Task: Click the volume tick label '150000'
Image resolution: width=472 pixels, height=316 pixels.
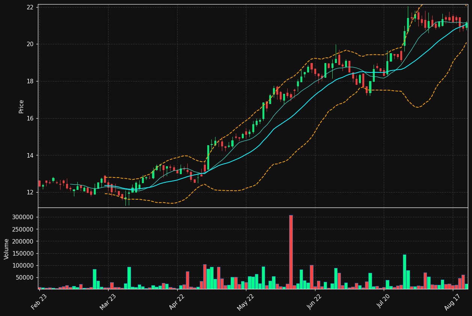Action: [23, 253]
